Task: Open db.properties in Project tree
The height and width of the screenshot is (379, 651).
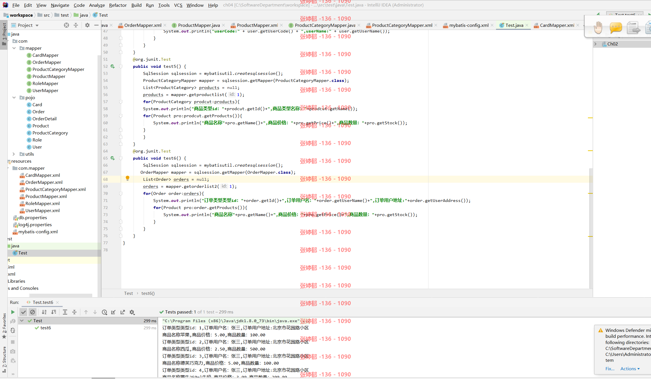Action: (33, 218)
